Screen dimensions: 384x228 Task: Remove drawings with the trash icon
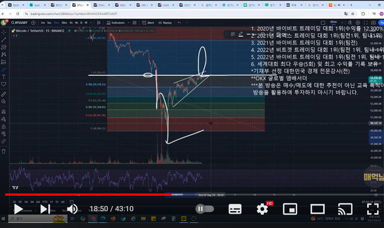click(4, 151)
